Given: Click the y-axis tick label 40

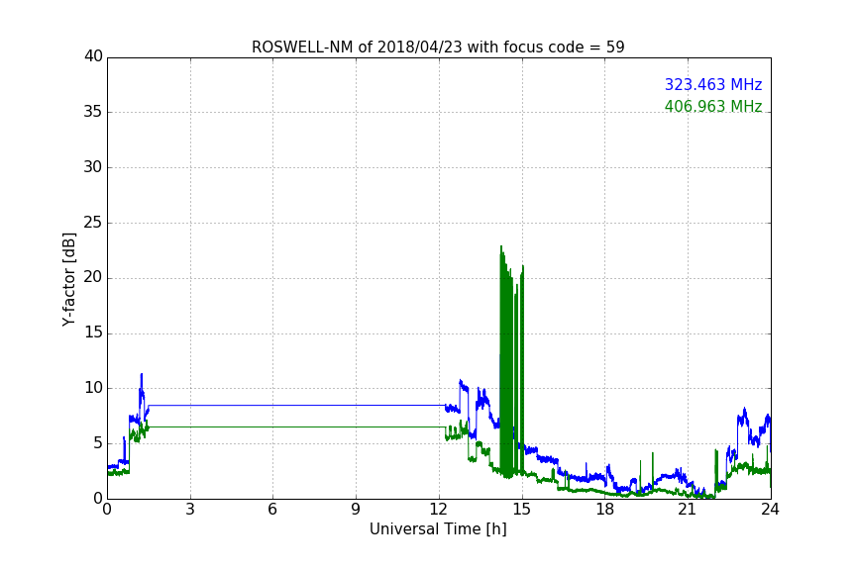Looking at the screenshot, I should point(93,56).
